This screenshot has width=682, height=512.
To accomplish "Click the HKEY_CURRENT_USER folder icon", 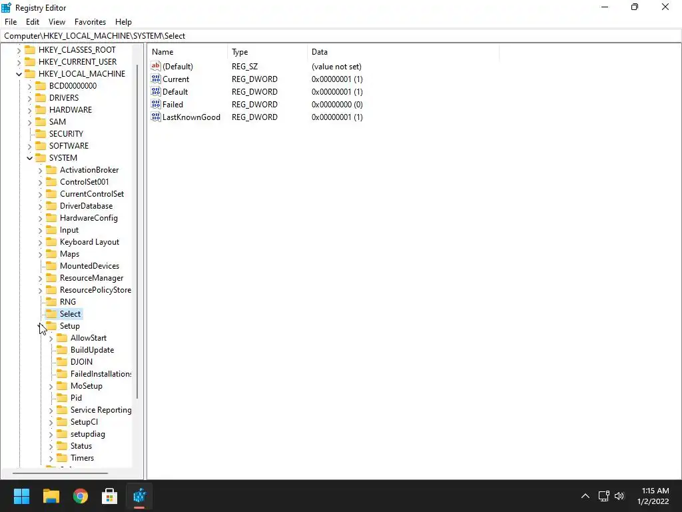I will point(30,61).
